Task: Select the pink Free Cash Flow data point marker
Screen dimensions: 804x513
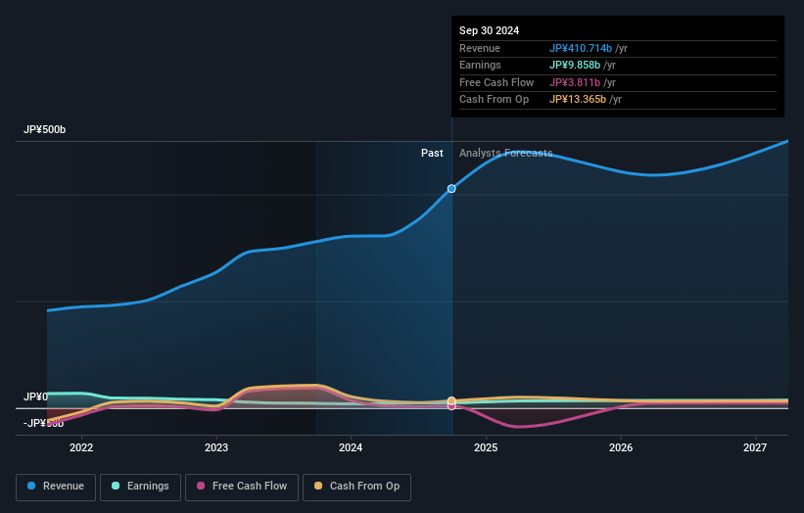Action: [451, 406]
